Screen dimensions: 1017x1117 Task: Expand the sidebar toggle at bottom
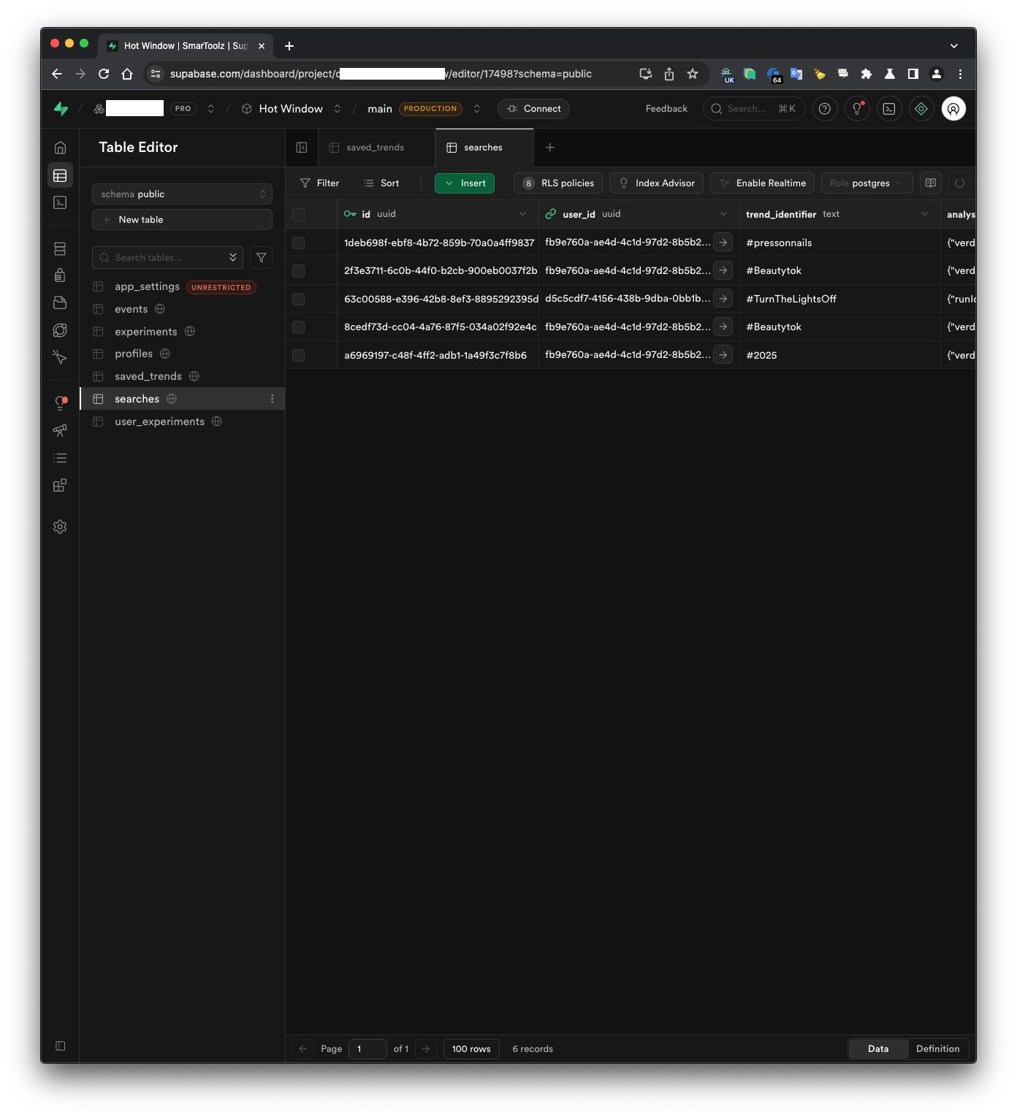(60, 1046)
